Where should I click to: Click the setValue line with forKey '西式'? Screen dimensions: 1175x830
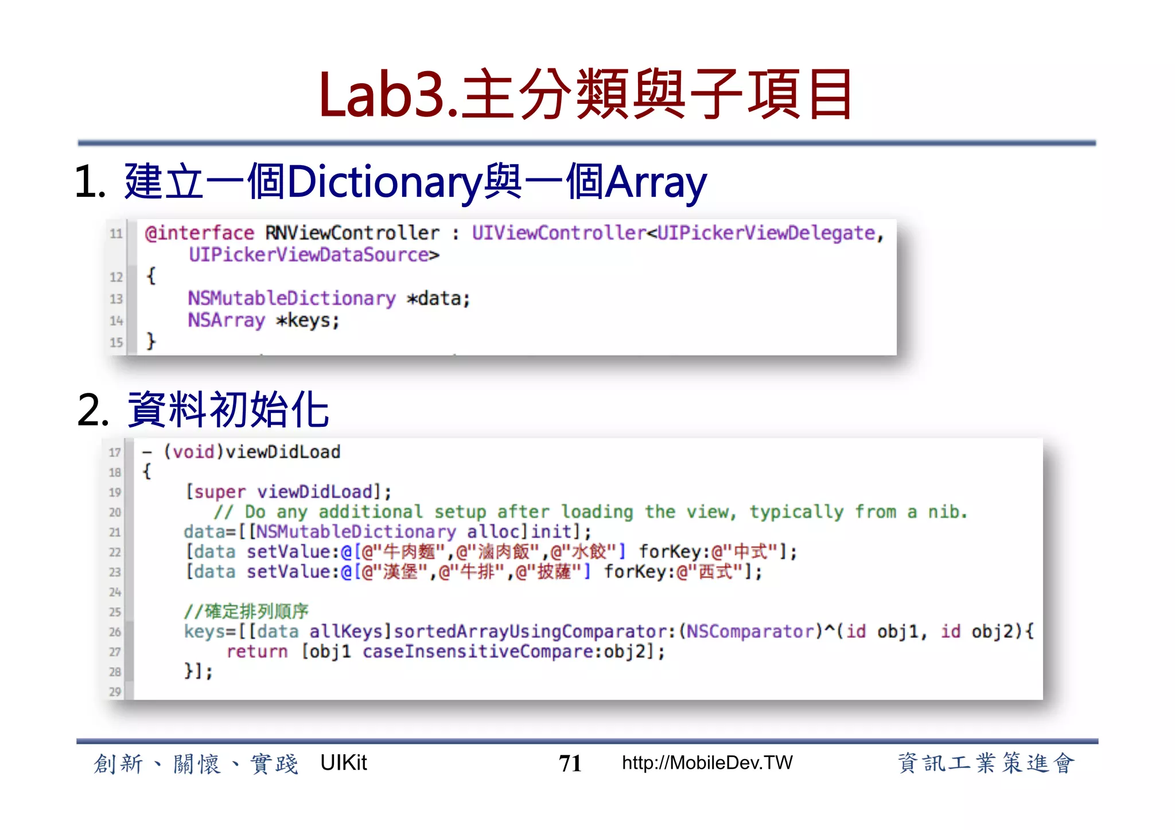[x=473, y=572]
